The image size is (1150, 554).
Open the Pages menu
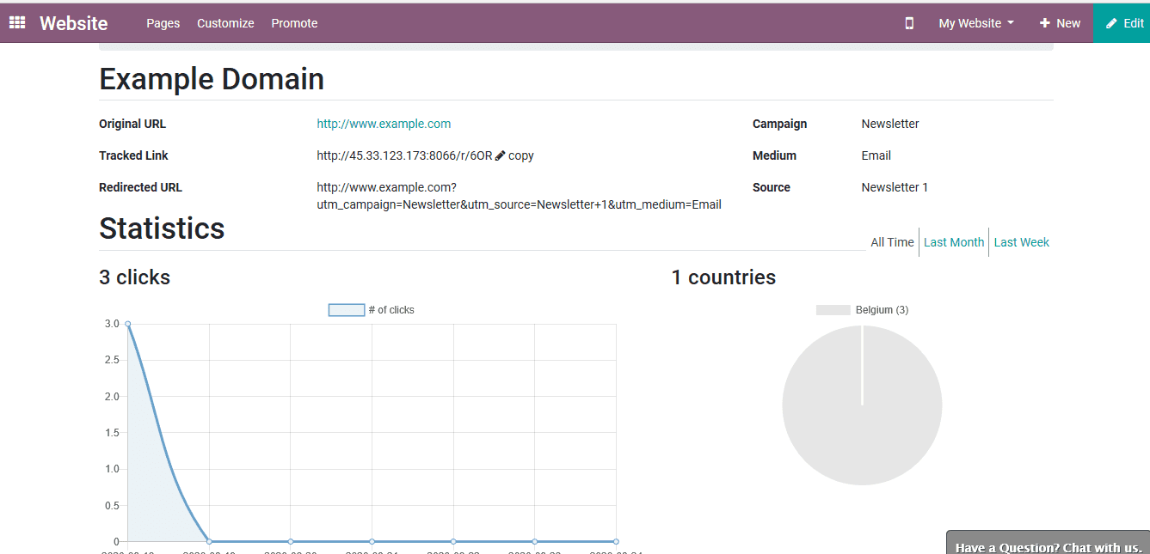tap(163, 23)
